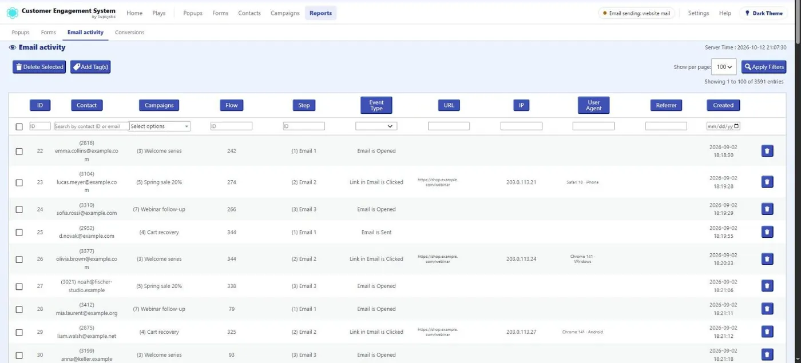Open the Help link
The image size is (801, 363).
[725, 13]
